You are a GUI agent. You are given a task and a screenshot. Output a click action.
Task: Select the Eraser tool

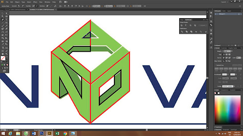tap(6, 29)
